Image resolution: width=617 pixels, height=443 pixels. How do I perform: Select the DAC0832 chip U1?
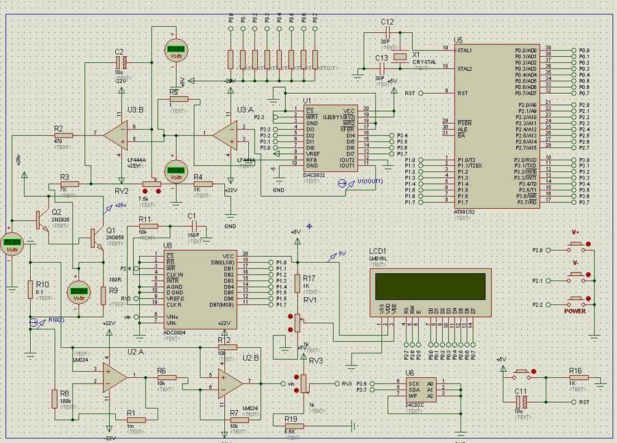(x=330, y=138)
